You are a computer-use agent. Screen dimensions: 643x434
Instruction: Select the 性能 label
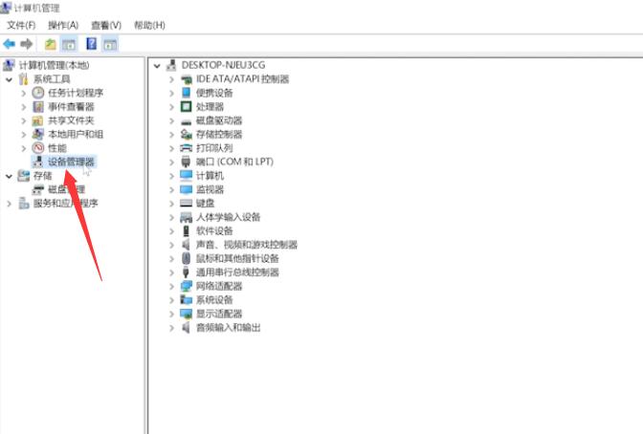[x=57, y=148]
